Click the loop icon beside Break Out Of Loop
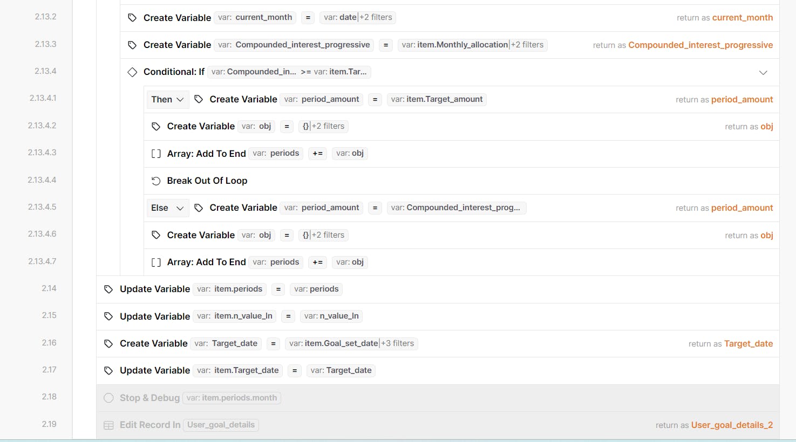Screen dimensions: 796x442 pyautogui.click(x=156, y=181)
